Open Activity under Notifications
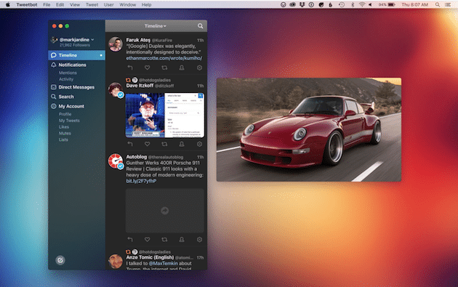Viewport: 458px width, 287px height. [66, 79]
